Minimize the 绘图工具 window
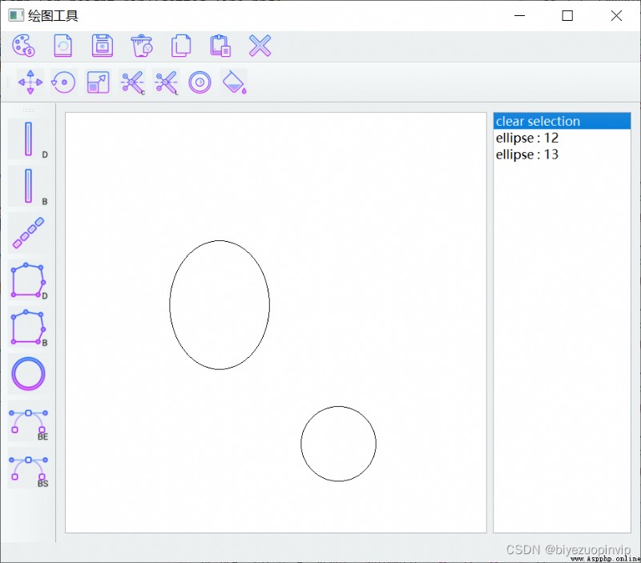Screen dimensions: 641x563 pyautogui.click(x=519, y=16)
